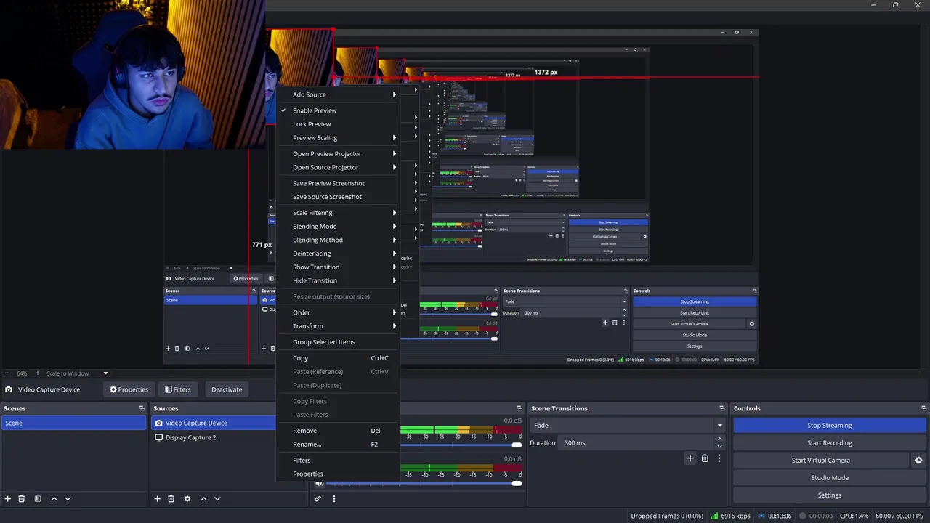
Task: Add a new scene with plus icon
Action: click(x=8, y=499)
